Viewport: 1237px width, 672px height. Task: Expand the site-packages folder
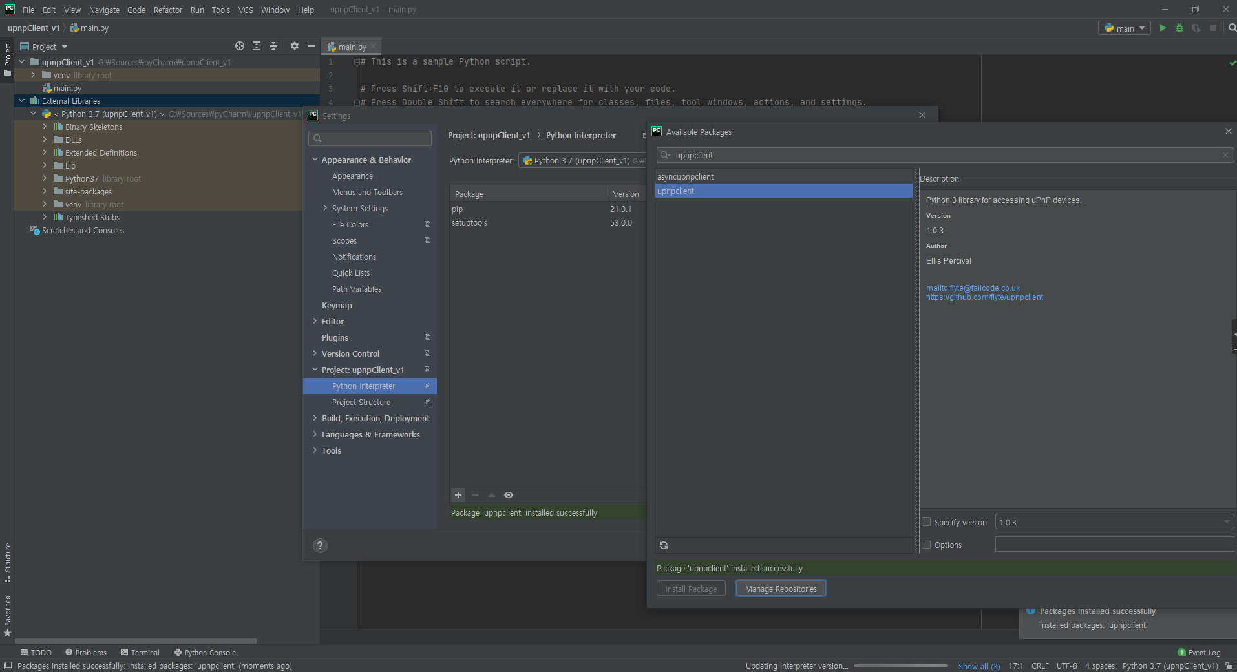tap(45, 191)
